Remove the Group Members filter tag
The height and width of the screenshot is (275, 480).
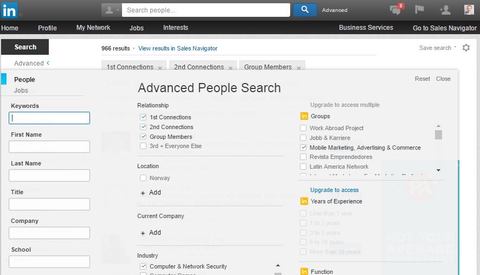299,68
